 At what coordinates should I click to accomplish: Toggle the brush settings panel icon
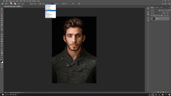15,4
